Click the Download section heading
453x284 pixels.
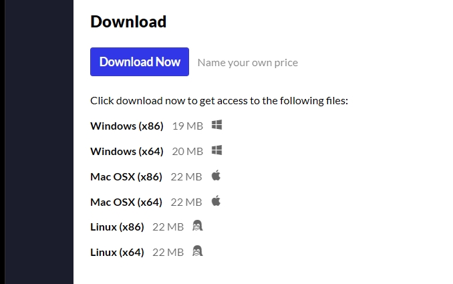pos(128,21)
